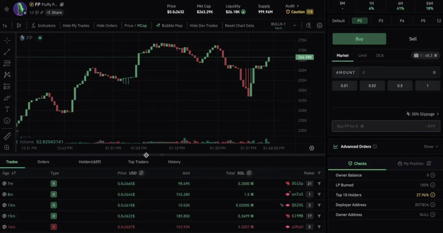Image resolution: width=443 pixels, height=233 pixels.
Task: Favorite the FP token with star icon
Action: click(x=6, y=8)
